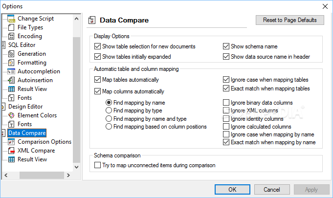333x198 pixels.
Task: Enable Ignore binary data columns
Action: (x=226, y=103)
